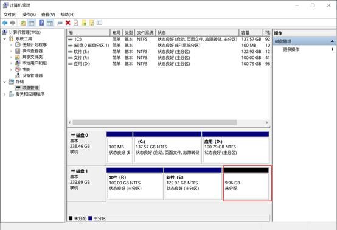This screenshot has width=337, height=230.
Task: Select 设备管理器 in the tree
Action: pyautogui.click(x=32, y=75)
